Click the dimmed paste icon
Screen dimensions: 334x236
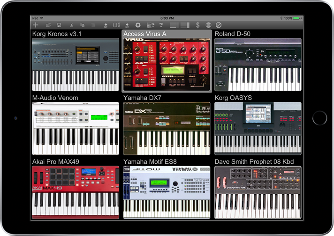(x=93, y=25)
